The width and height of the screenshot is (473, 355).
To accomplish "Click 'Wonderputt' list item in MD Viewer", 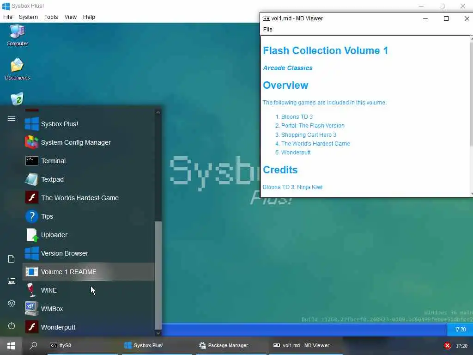I will (x=296, y=153).
